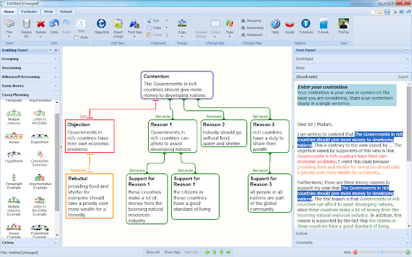This screenshot has width=412, height=257.
Task: Select the Paragraph Example template
Action: (x=14, y=181)
